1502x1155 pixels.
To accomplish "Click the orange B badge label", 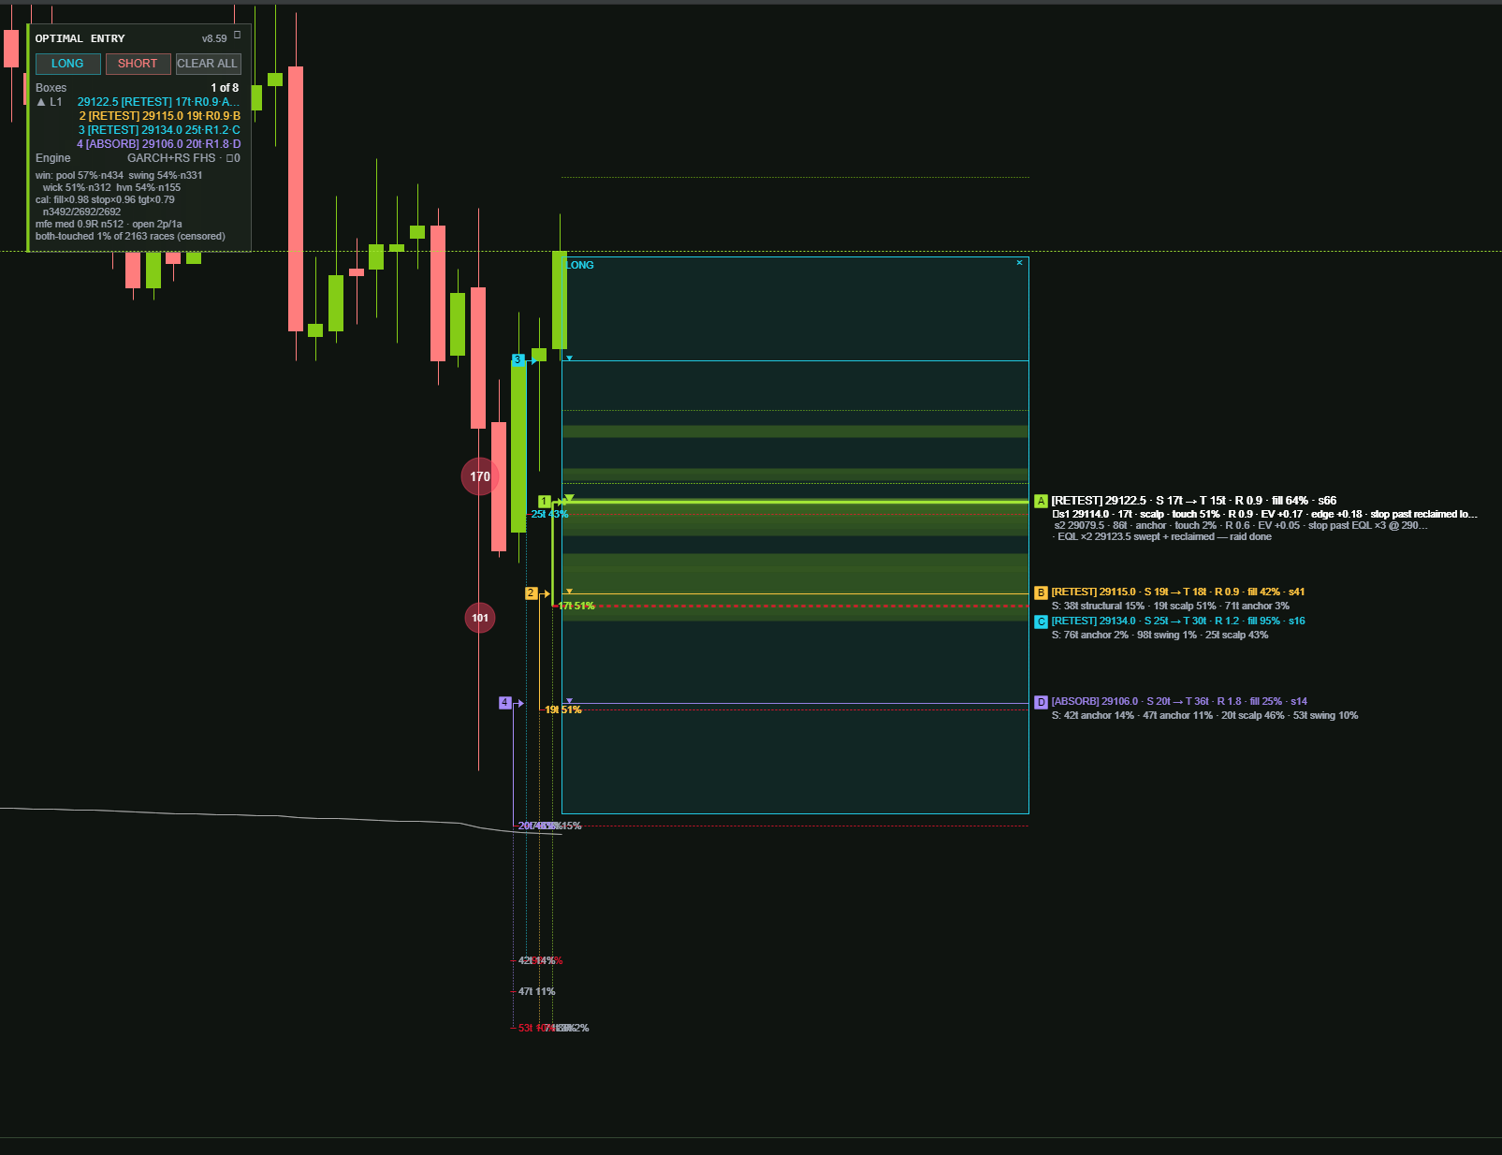I will coord(1041,592).
